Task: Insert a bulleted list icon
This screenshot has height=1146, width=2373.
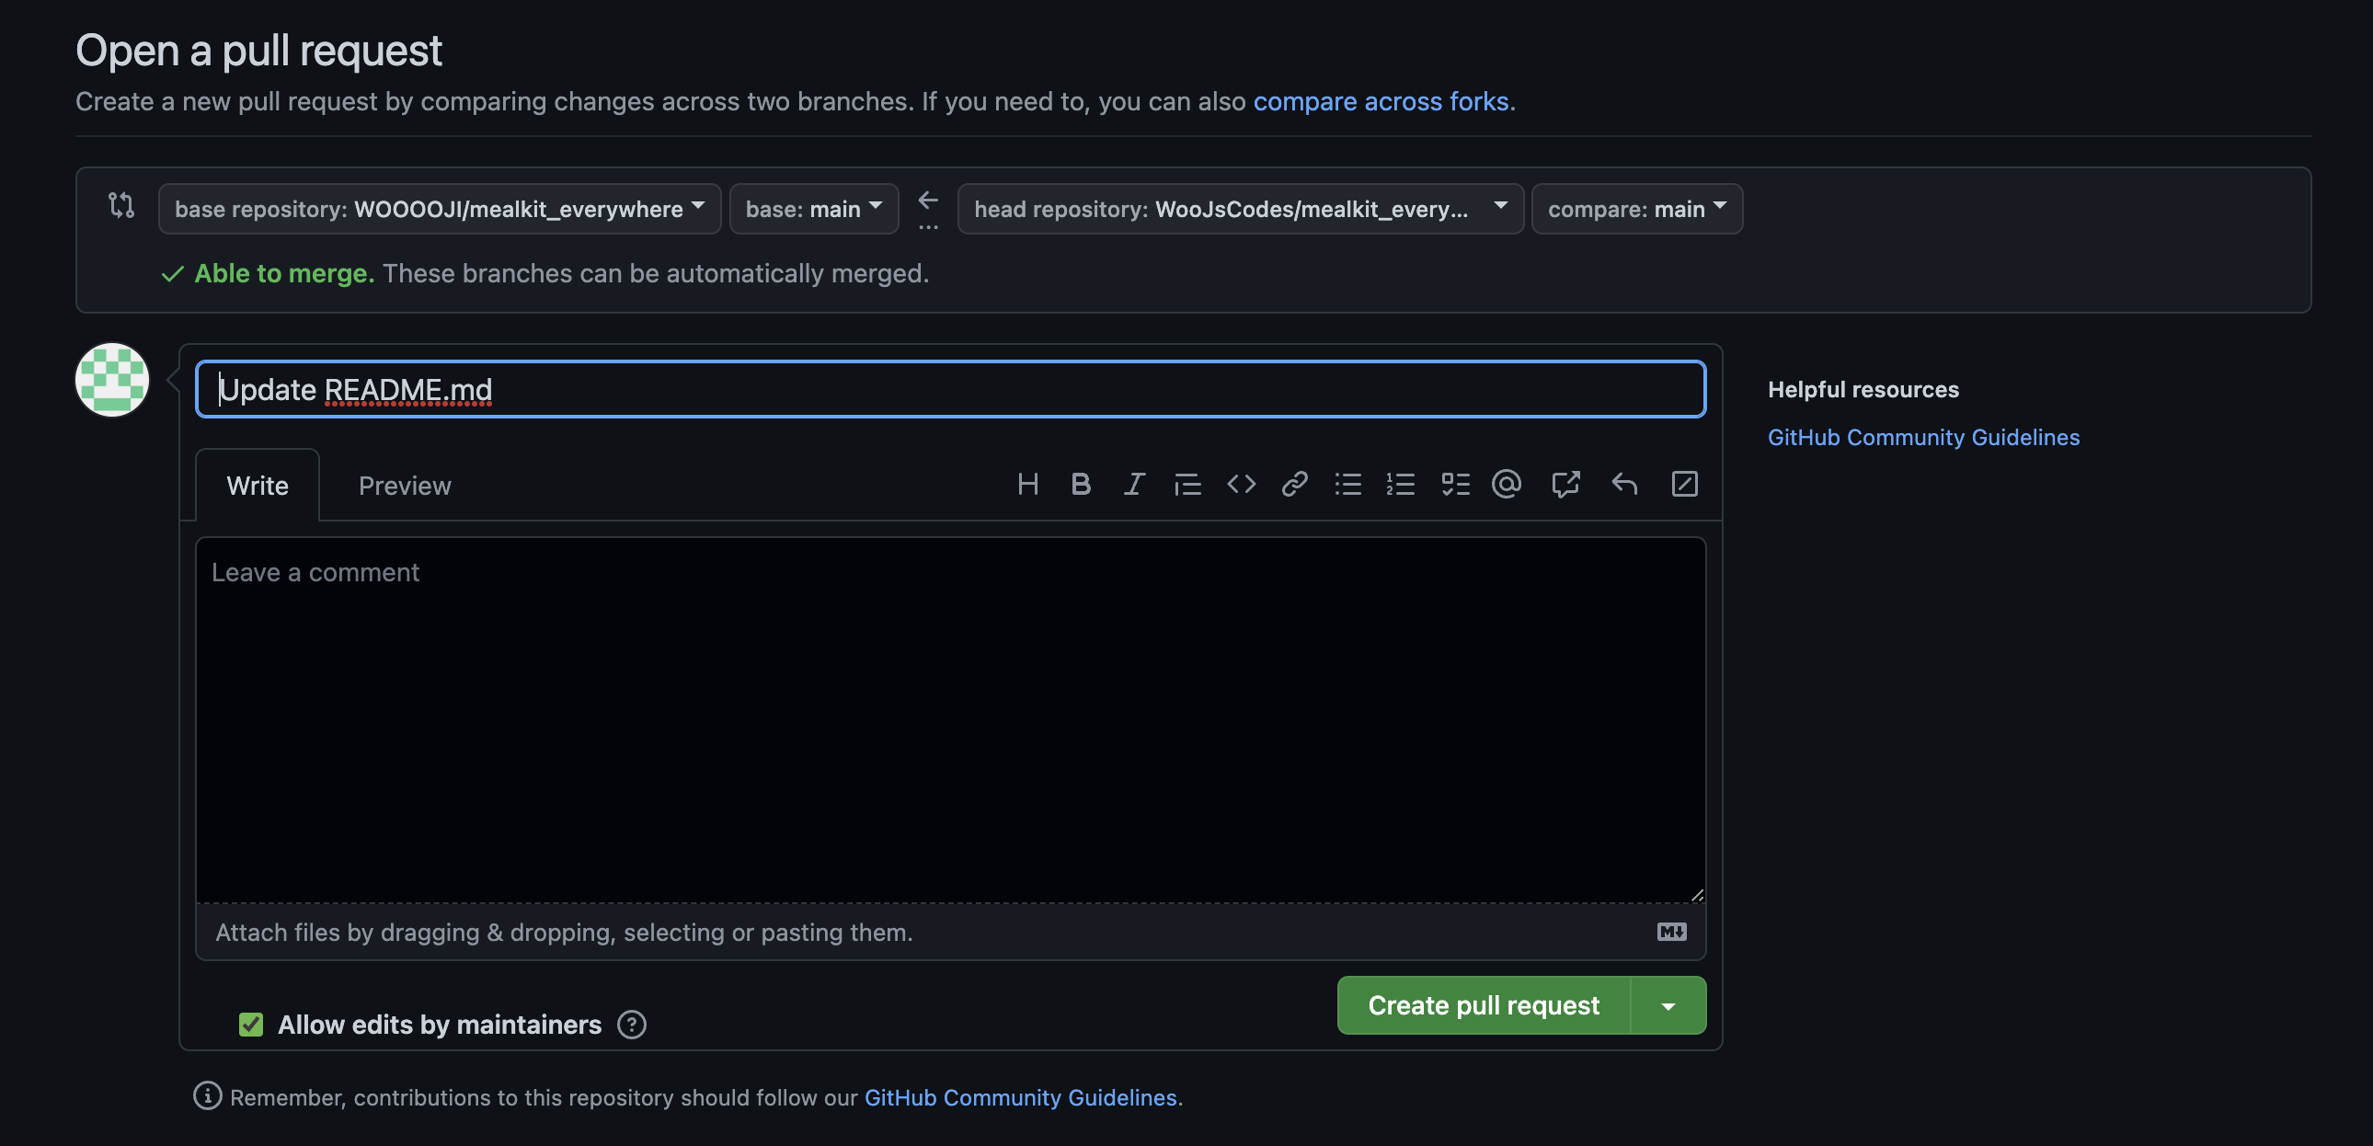Action: 1347,484
